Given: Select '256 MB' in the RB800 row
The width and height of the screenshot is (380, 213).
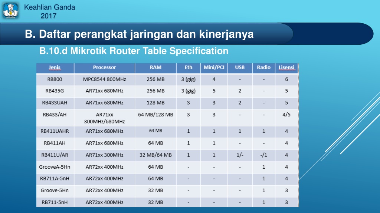Looking at the screenshot, I should 155,79.
